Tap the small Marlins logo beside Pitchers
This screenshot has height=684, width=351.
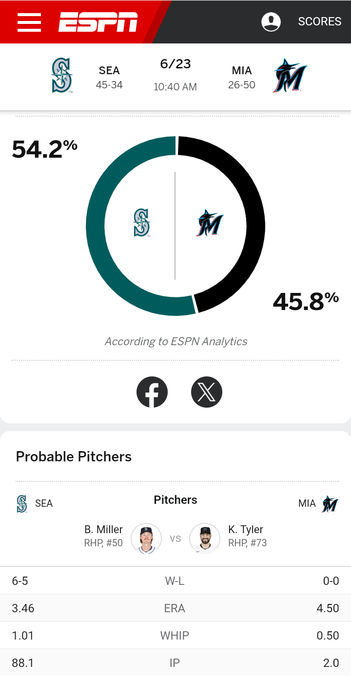330,503
